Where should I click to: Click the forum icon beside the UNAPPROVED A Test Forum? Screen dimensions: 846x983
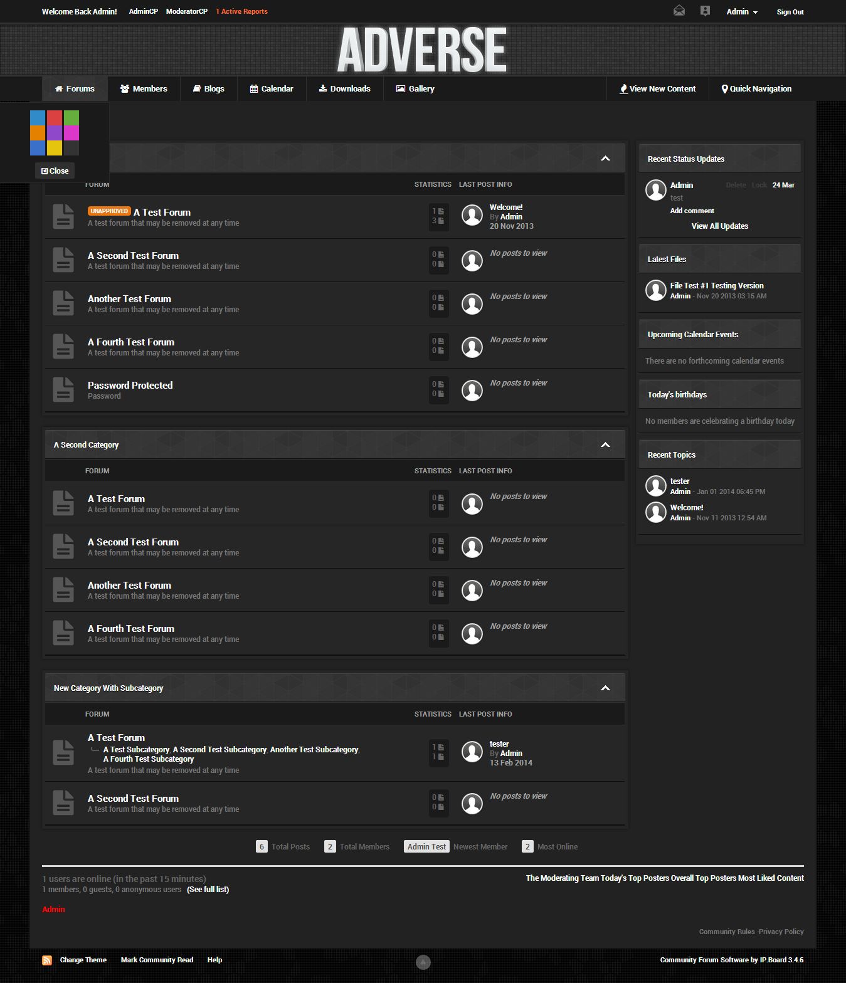pyautogui.click(x=63, y=217)
